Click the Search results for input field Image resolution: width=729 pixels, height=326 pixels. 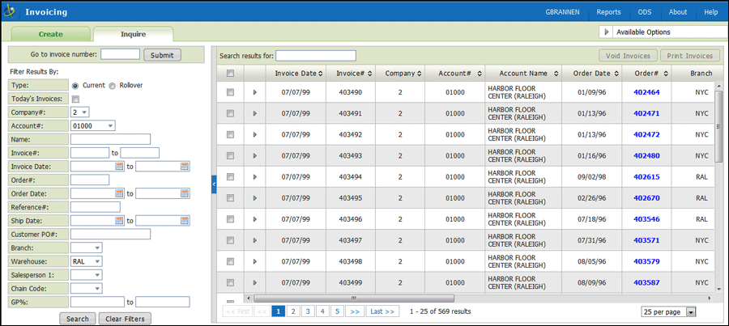tap(316, 56)
